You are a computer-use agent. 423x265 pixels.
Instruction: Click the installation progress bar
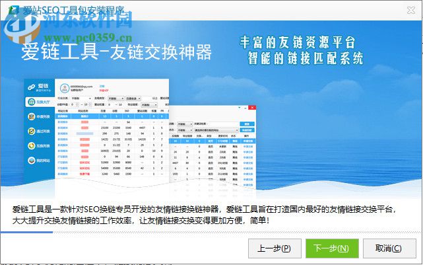tap(211, 232)
